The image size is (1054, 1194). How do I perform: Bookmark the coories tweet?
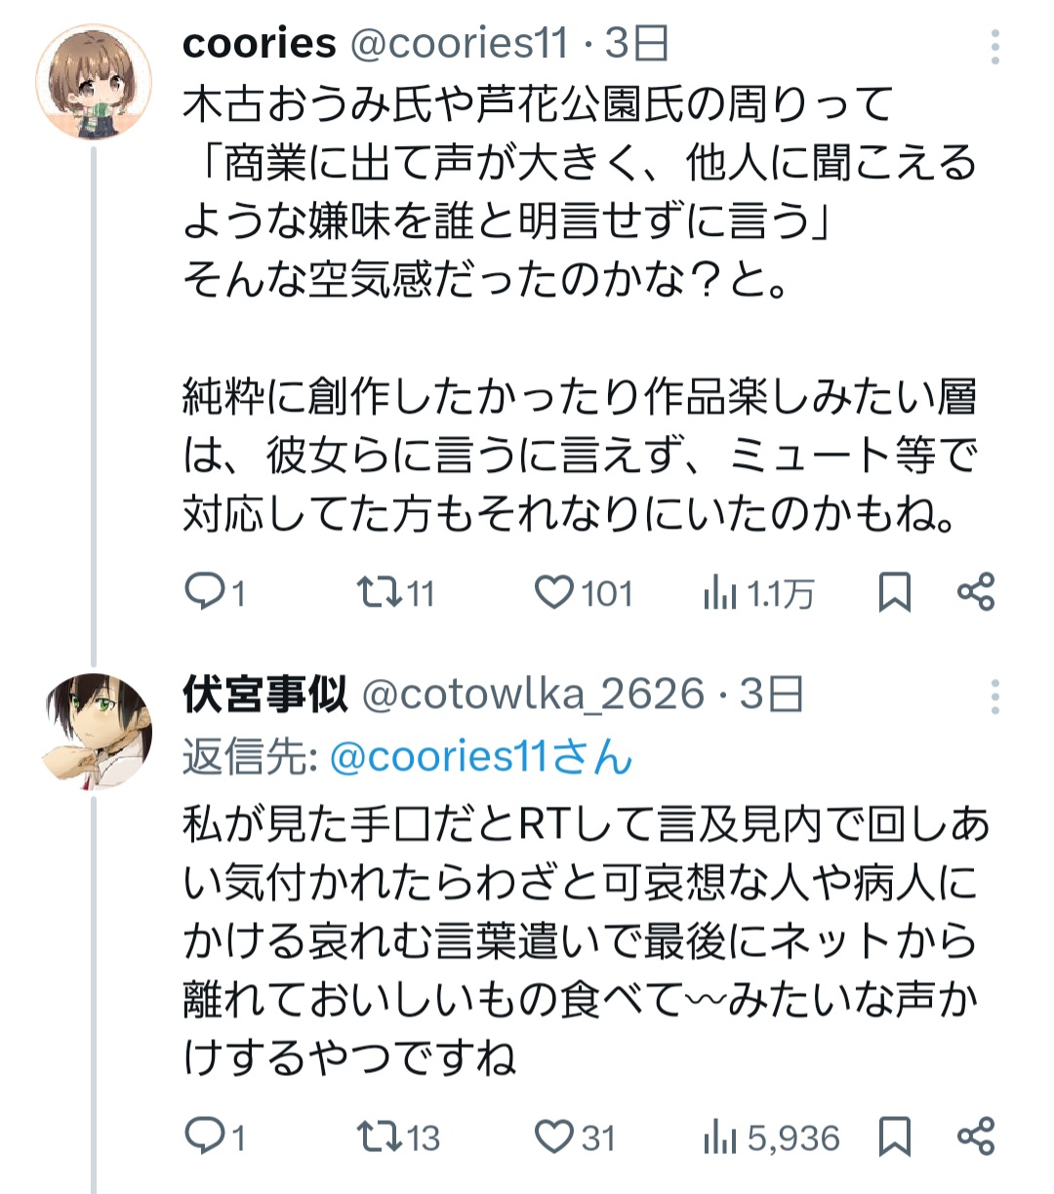point(894,592)
